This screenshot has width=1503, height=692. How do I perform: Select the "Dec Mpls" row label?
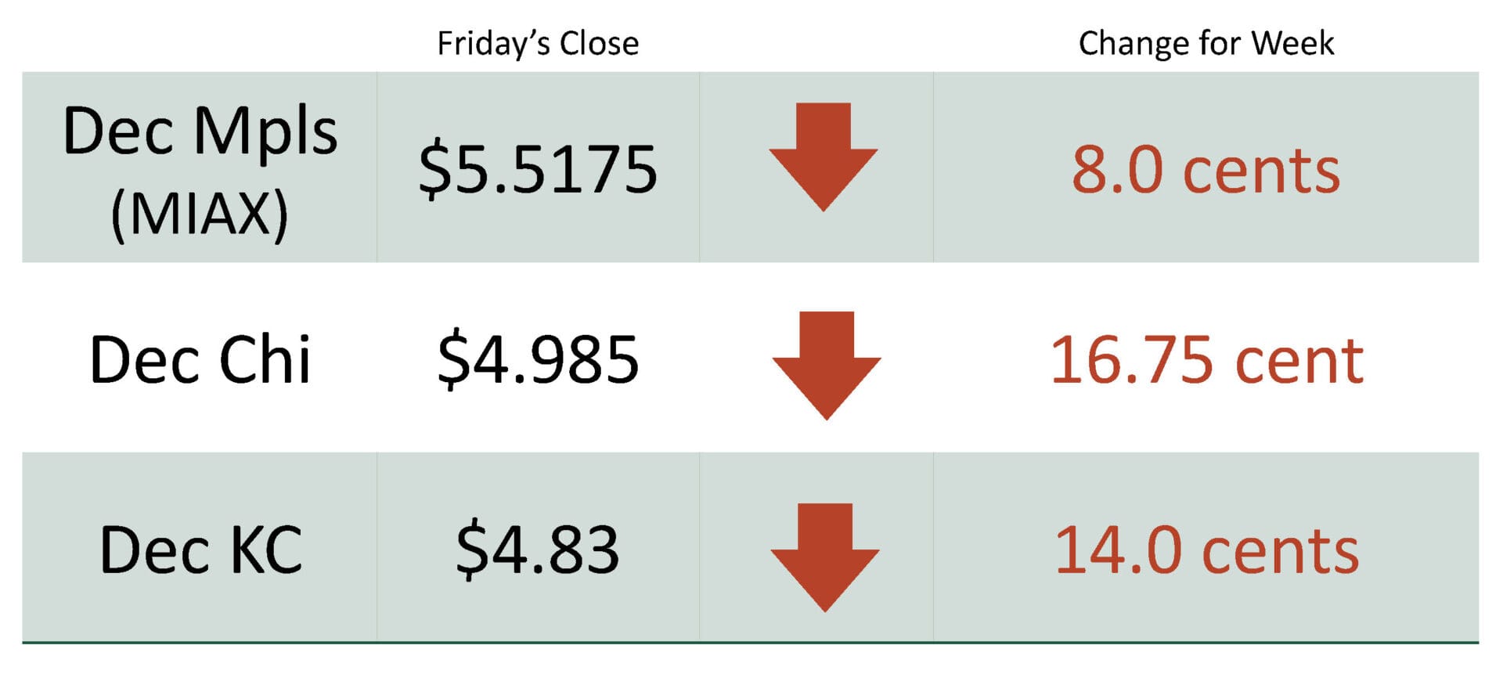(200, 132)
